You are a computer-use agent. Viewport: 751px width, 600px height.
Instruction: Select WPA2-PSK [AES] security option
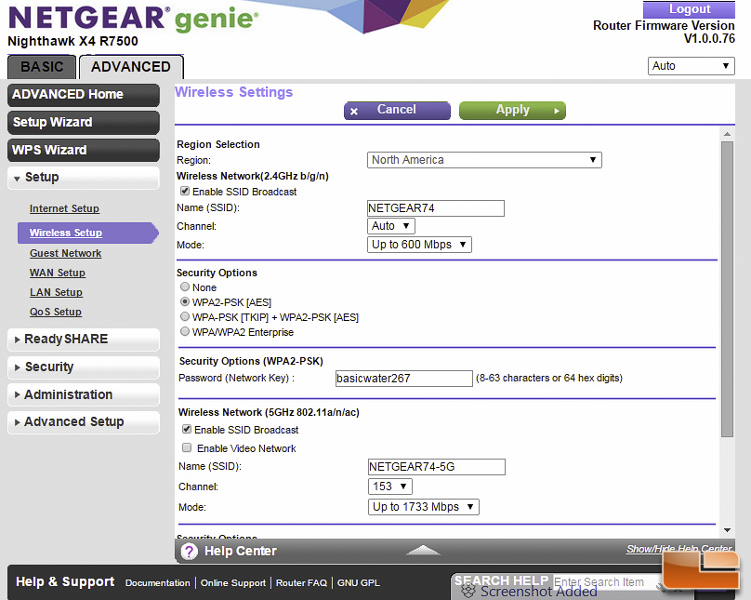pyautogui.click(x=185, y=302)
